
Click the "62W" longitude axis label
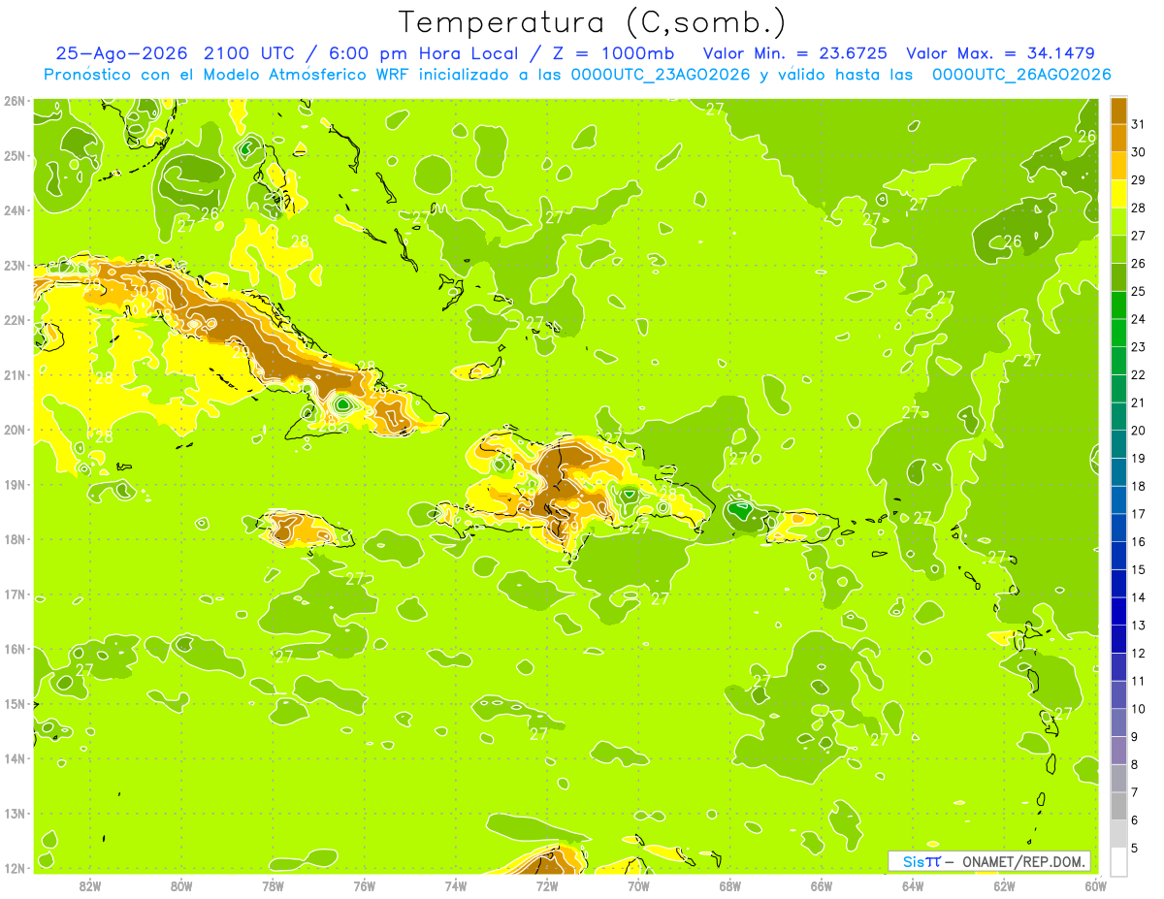[1004, 885]
